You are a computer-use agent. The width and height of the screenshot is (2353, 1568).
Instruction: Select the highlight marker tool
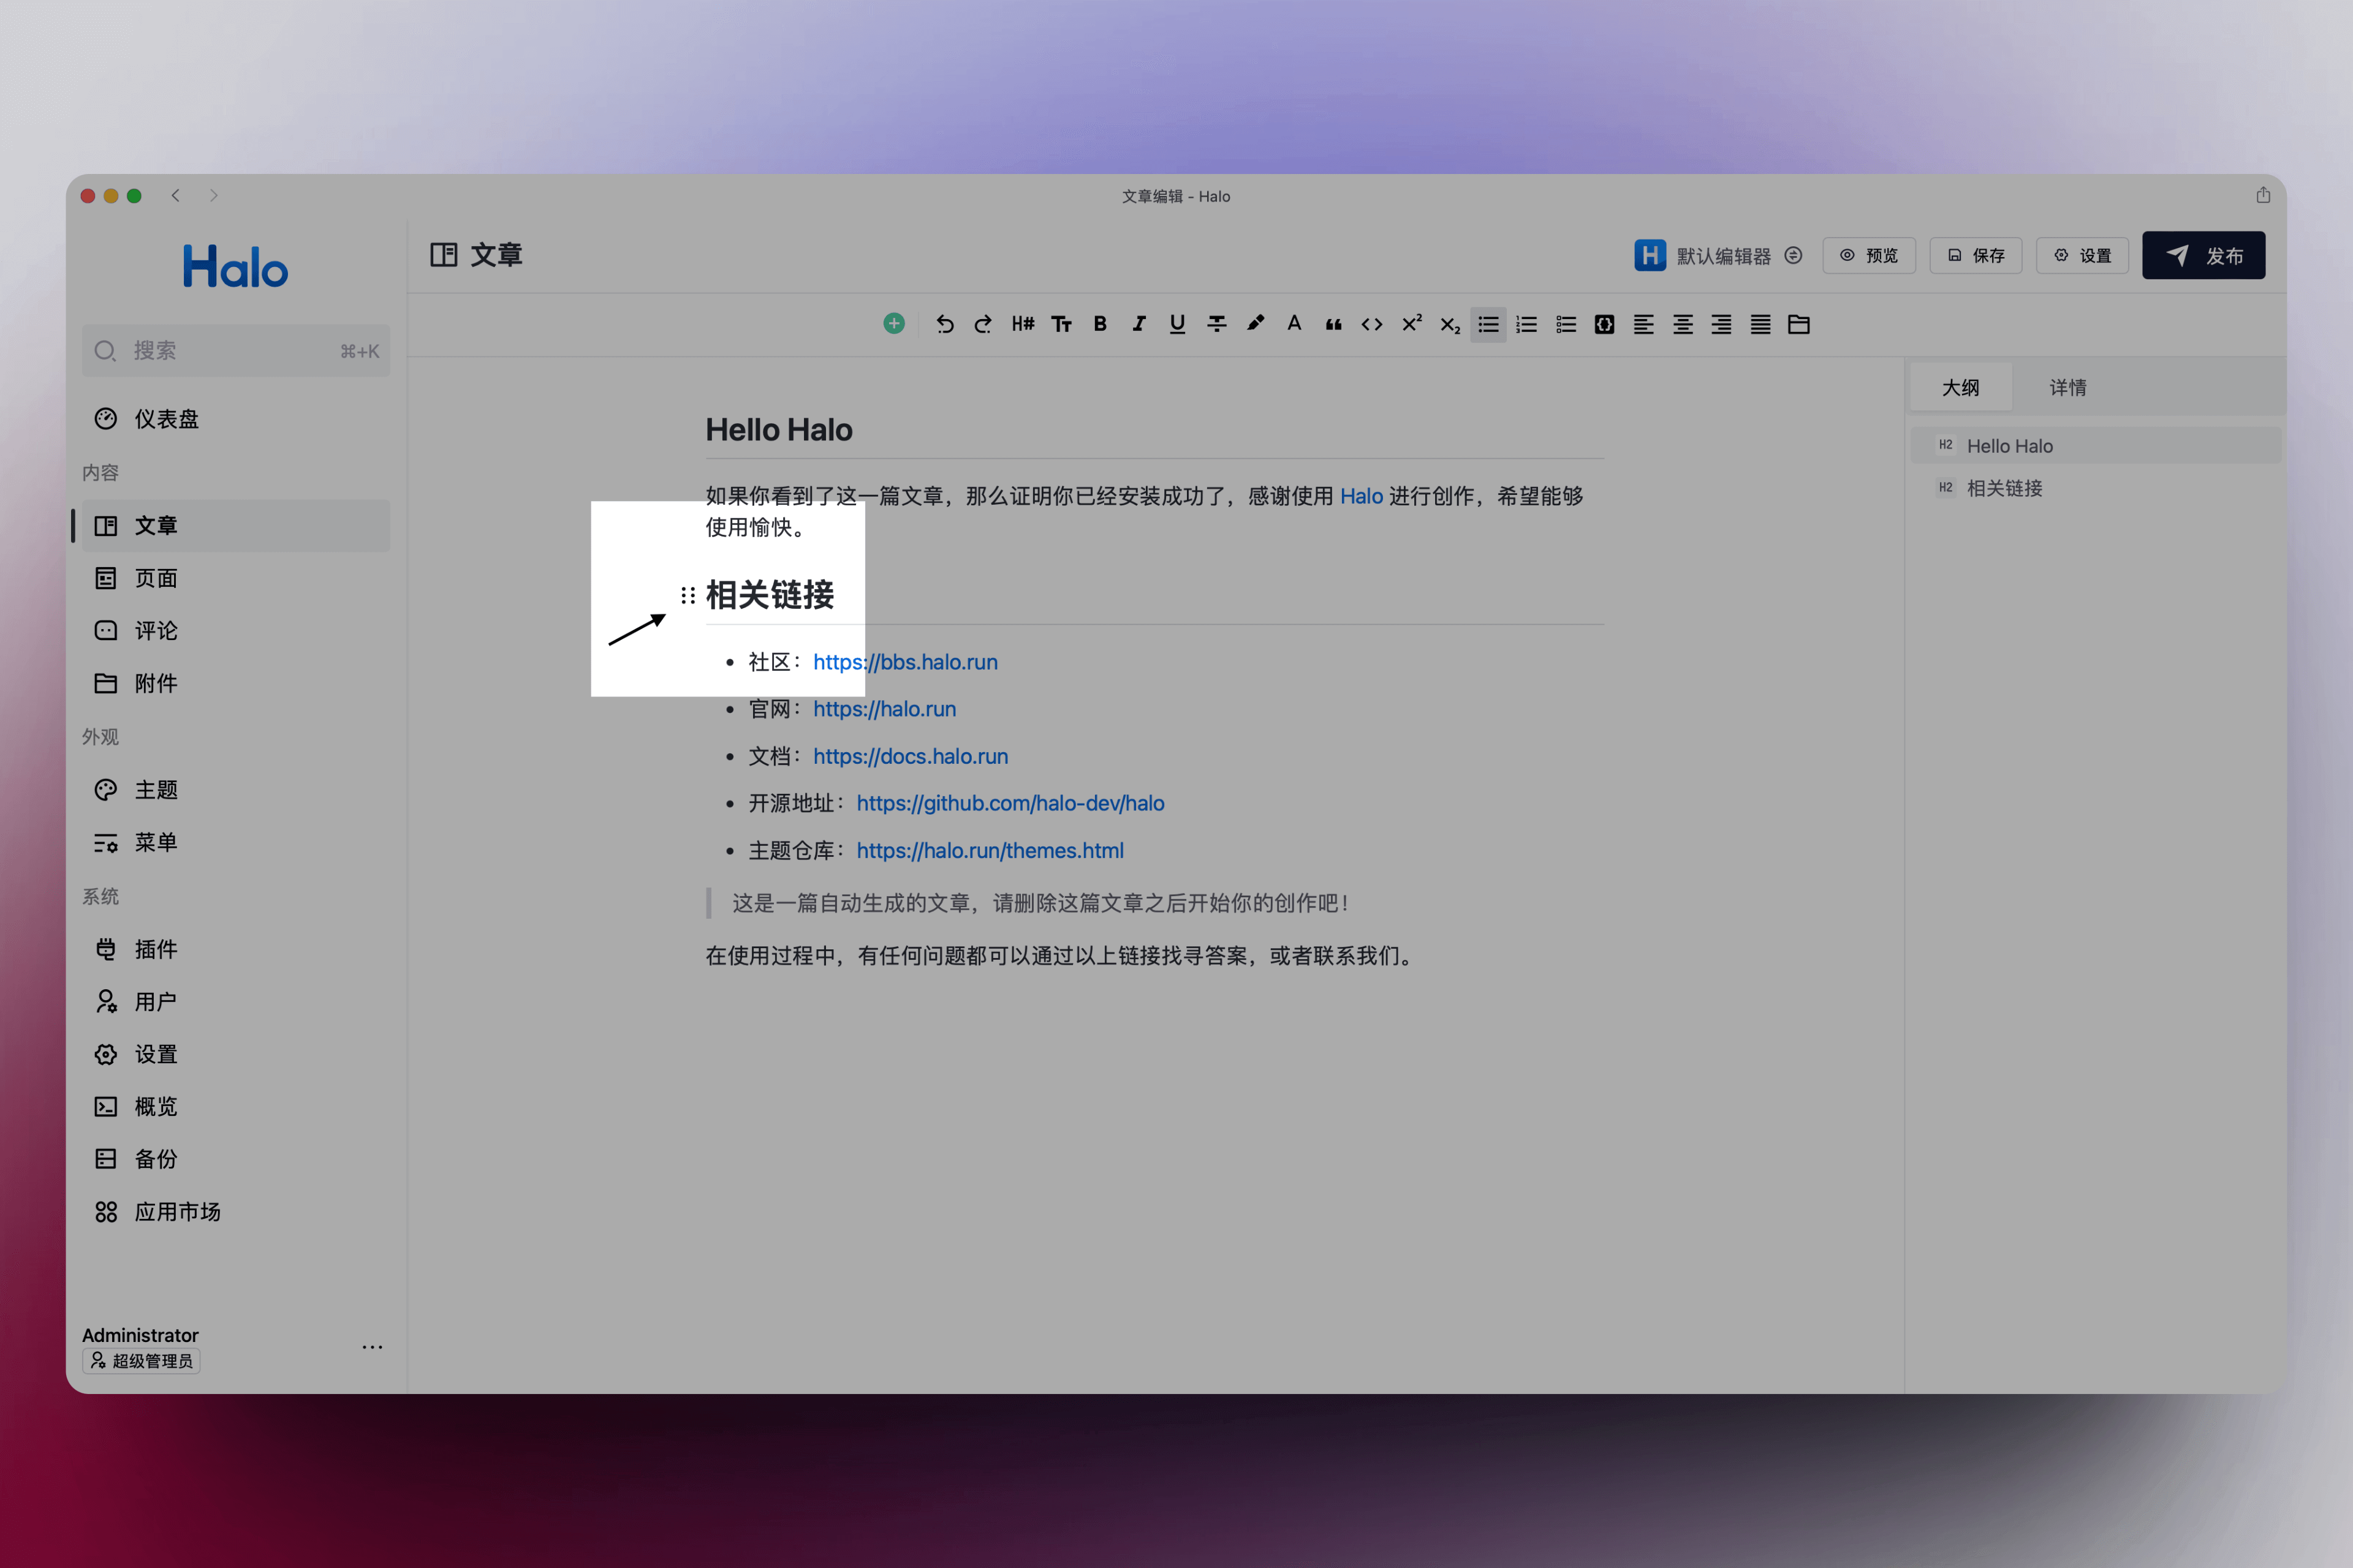coord(1256,323)
